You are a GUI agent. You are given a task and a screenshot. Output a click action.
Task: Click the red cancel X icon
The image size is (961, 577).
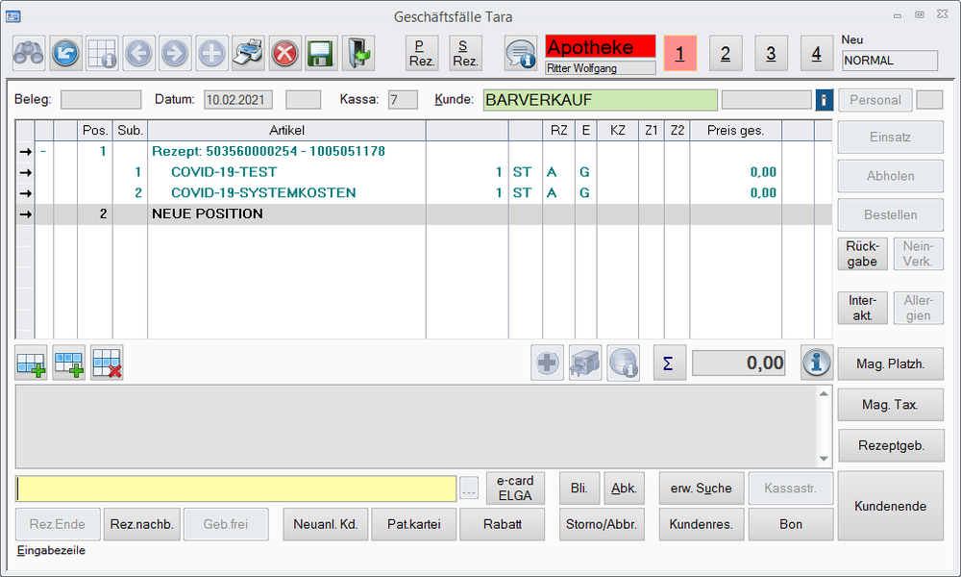coord(284,53)
